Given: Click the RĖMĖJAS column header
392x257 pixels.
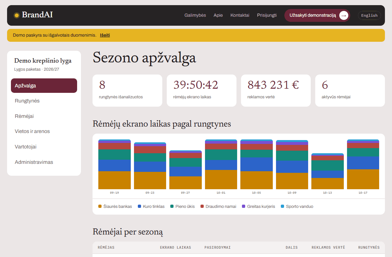Looking at the screenshot, I should coord(106,248).
